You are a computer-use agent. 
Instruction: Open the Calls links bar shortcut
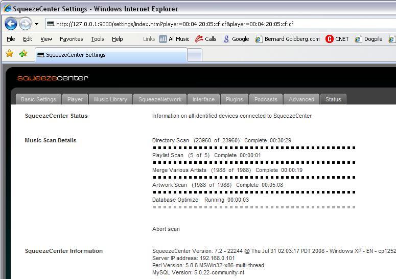[x=206, y=39]
